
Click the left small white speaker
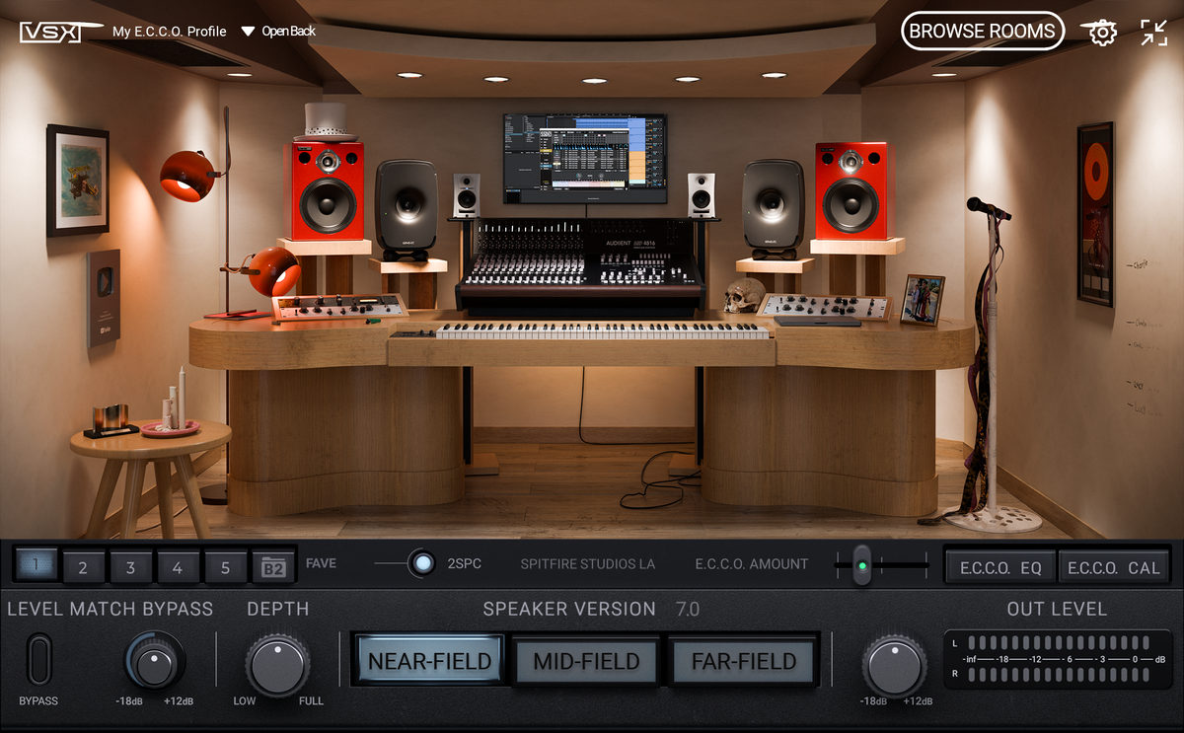coord(466,194)
